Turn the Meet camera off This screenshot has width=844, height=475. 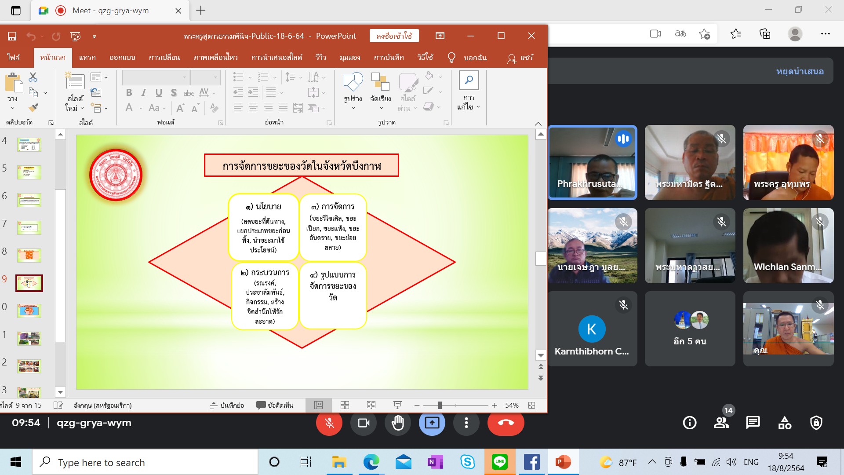pos(364,423)
